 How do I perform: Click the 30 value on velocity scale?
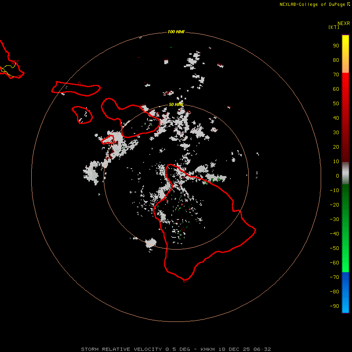[x=336, y=133]
